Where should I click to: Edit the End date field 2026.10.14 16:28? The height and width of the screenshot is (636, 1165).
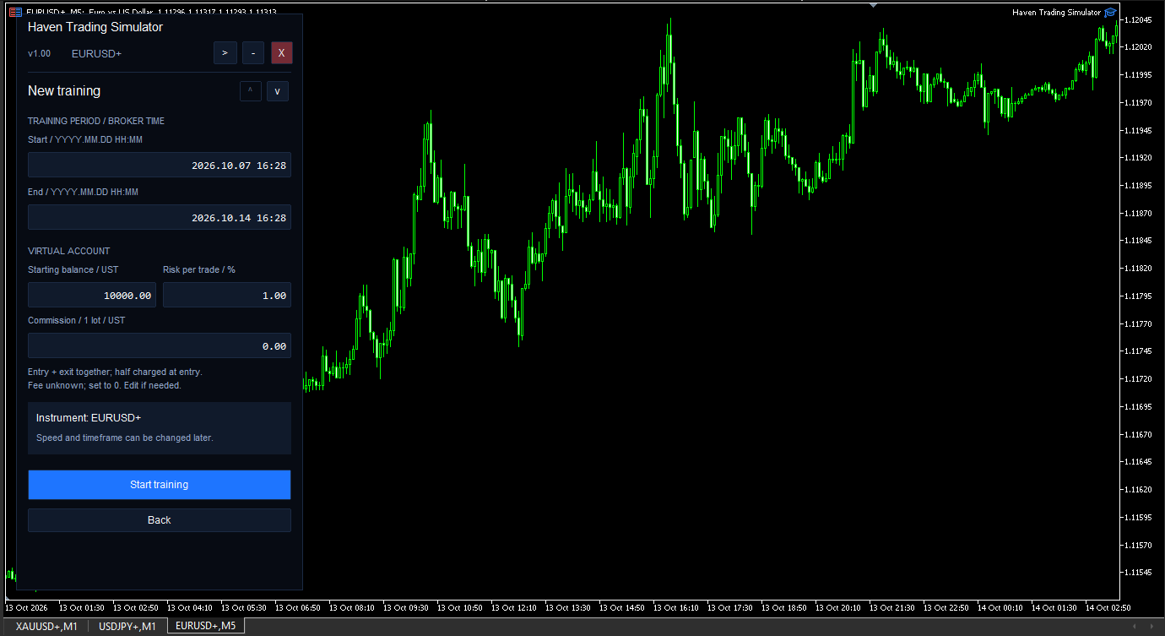160,218
